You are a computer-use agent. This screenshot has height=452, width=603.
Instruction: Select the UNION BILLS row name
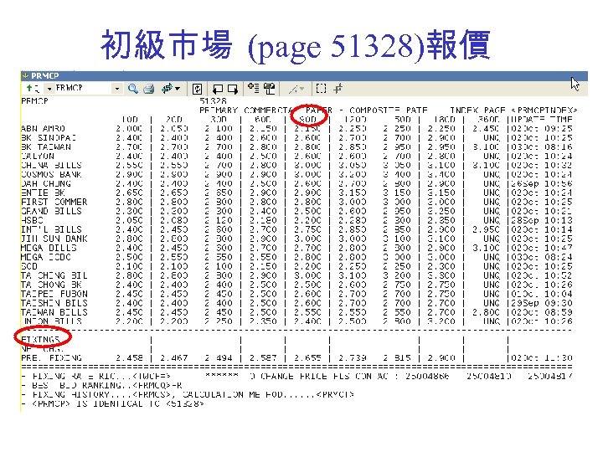pyautogui.click(x=51, y=321)
